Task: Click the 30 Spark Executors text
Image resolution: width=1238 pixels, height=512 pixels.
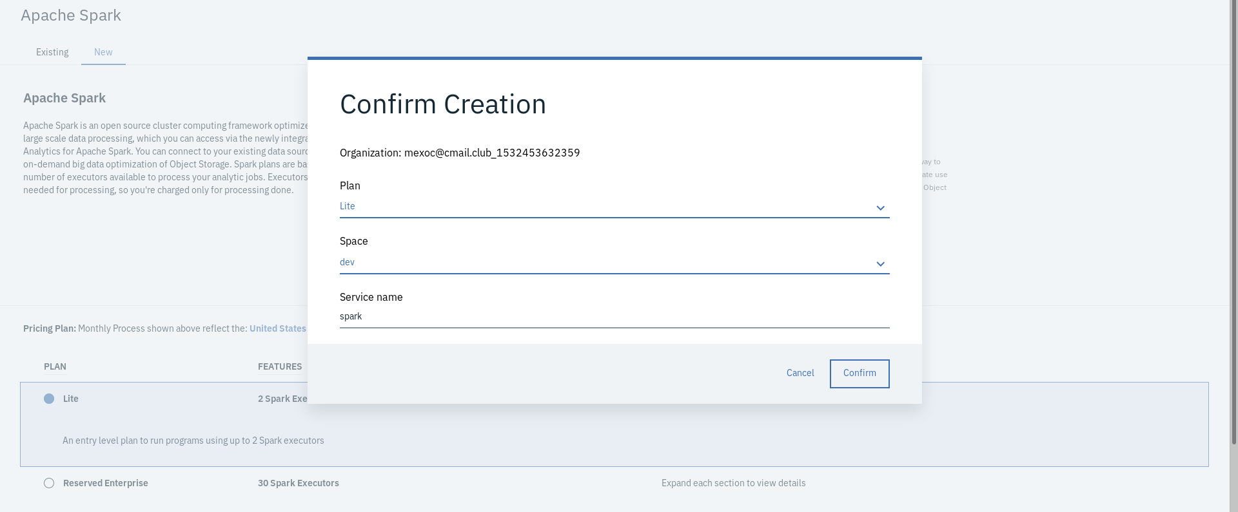Action: point(299,483)
